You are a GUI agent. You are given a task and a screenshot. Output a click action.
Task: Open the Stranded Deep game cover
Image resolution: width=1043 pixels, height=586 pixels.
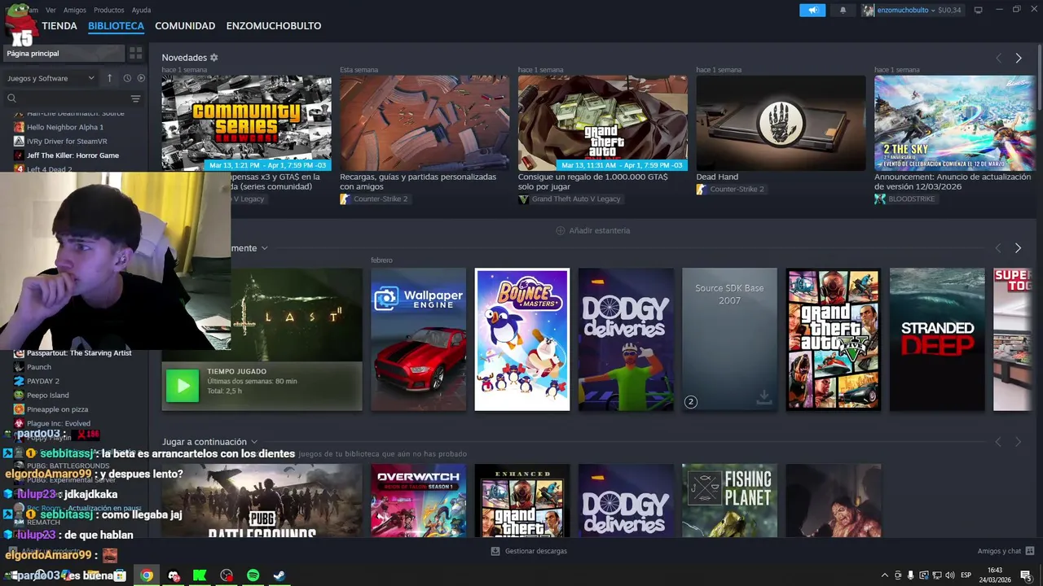(937, 339)
